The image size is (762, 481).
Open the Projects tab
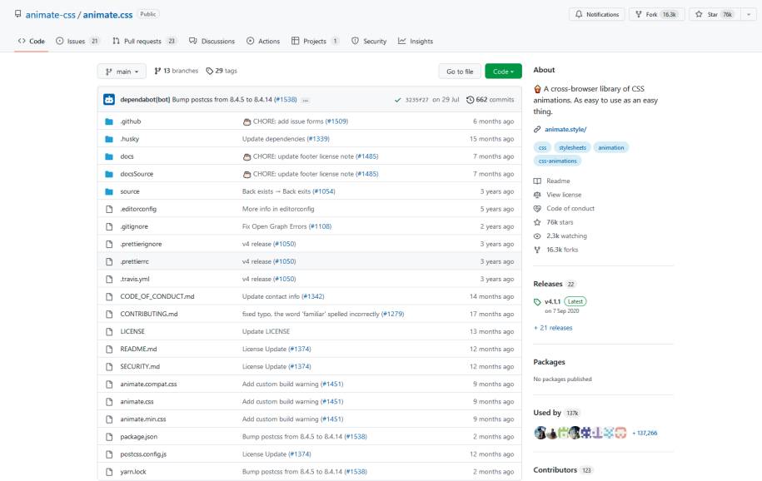click(x=316, y=42)
